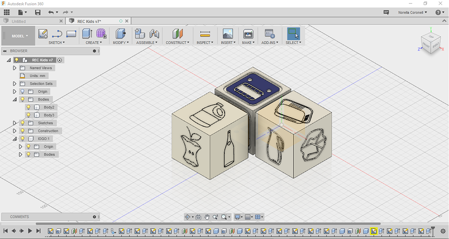Click the Save disk icon
Screen dimensions: 449x239
click(x=38, y=12)
